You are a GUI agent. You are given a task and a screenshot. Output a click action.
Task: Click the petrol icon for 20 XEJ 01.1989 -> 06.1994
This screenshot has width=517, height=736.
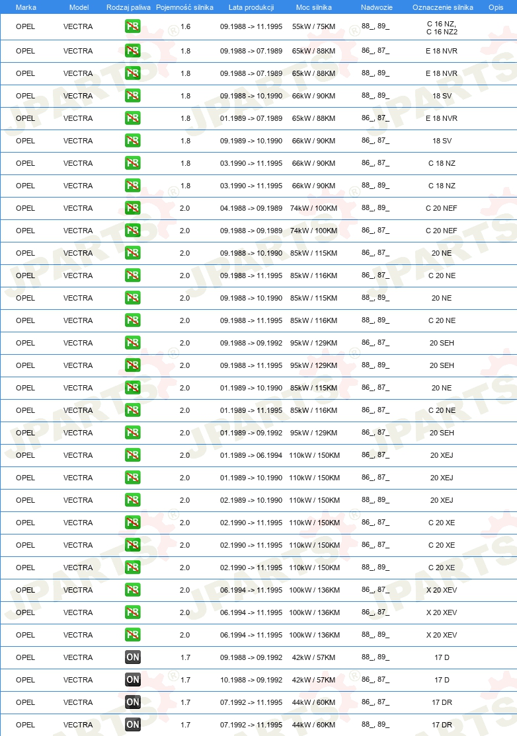[133, 455]
